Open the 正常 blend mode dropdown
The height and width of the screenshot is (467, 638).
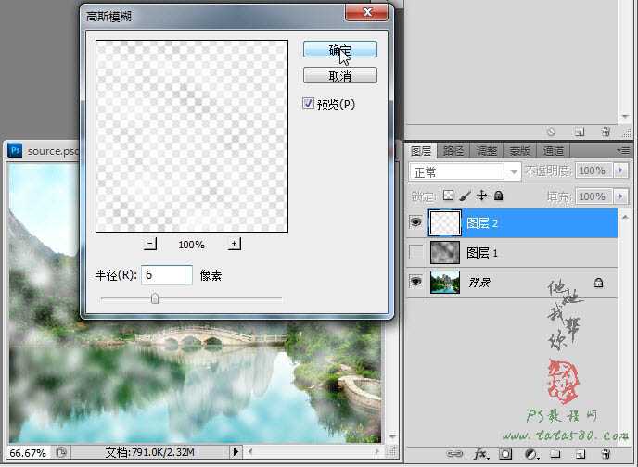click(x=465, y=172)
